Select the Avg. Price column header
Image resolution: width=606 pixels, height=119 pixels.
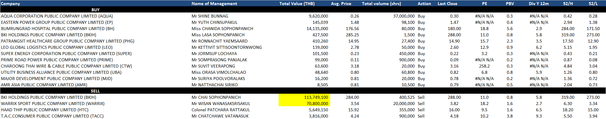pyautogui.click(x=341, y=4)
